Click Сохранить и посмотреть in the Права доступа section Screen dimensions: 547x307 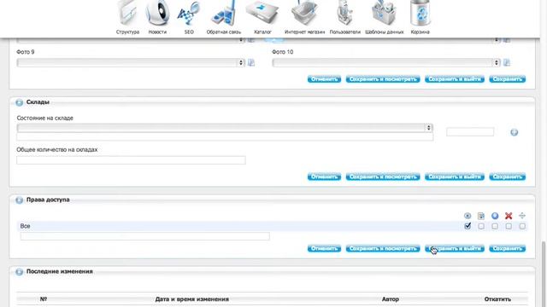[383, 248]
